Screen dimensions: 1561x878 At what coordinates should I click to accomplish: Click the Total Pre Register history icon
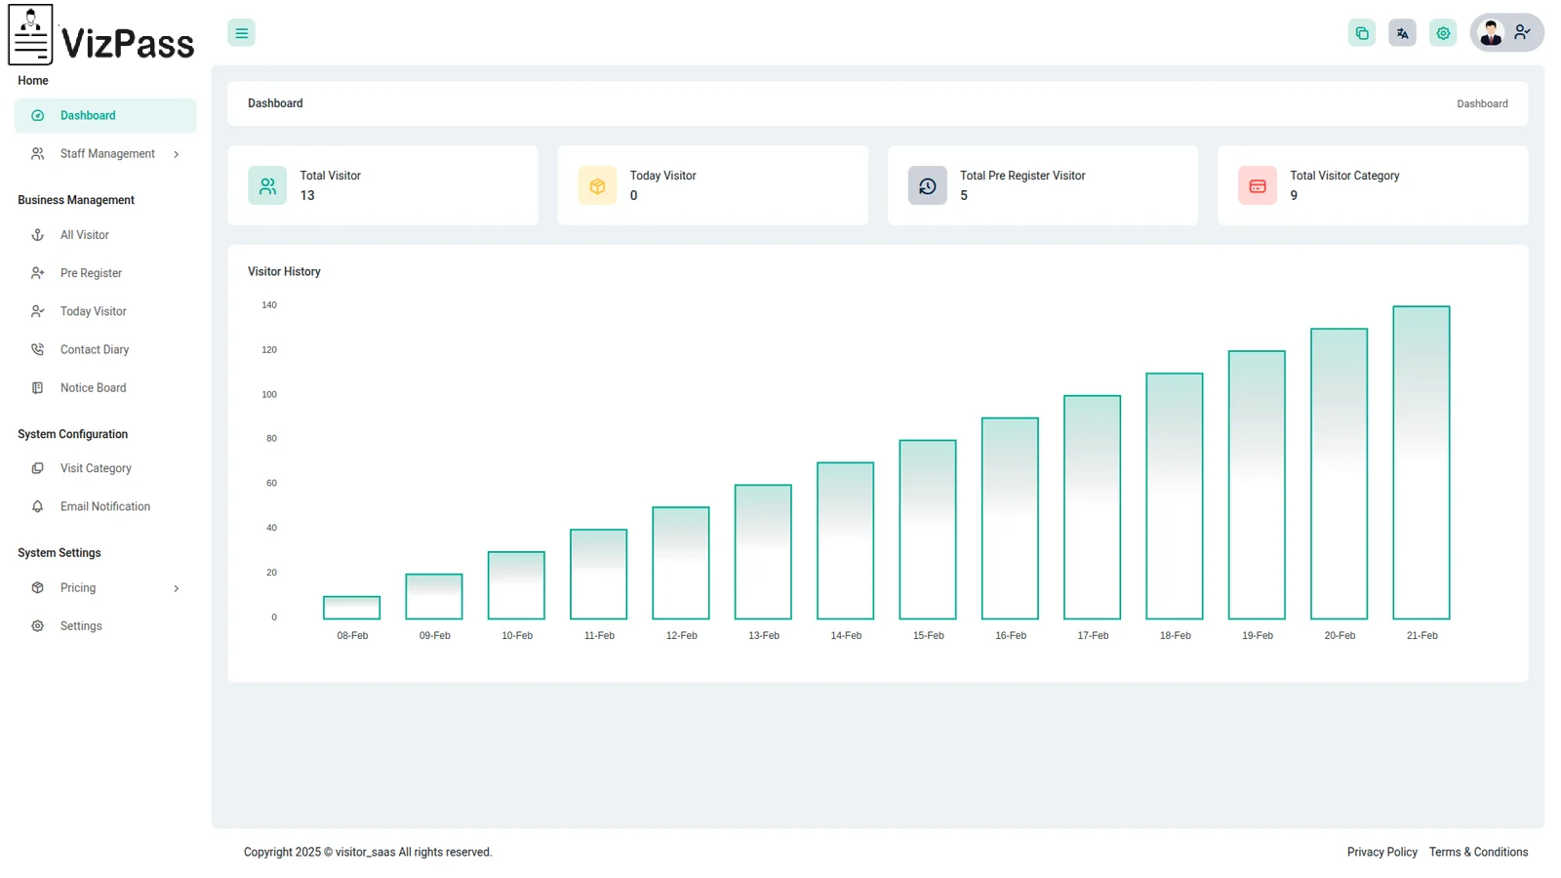pyautogui.click(x=927, y=185)
